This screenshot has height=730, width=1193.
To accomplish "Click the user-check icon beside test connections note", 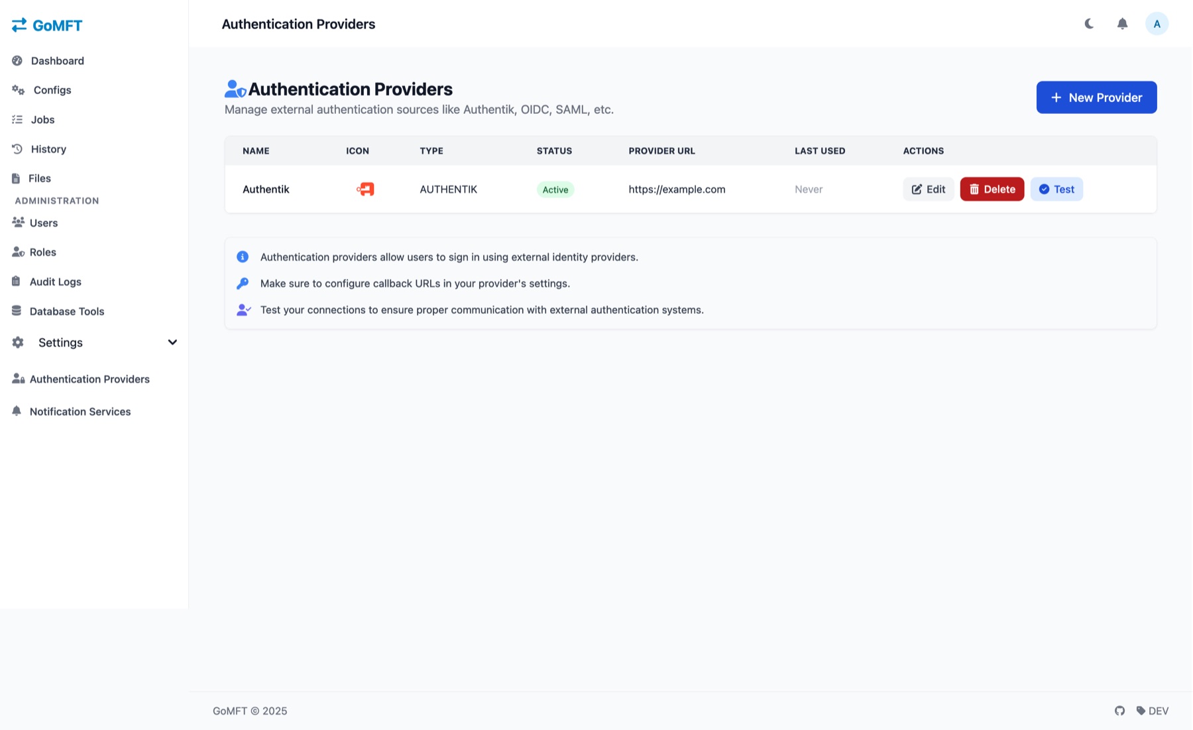I will 243,309.
